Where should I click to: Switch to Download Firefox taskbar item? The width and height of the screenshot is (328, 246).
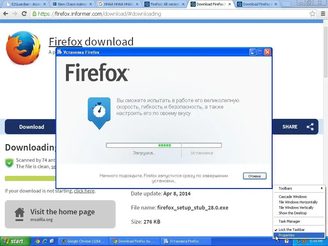pyautogui.click(x=135, y=241)
